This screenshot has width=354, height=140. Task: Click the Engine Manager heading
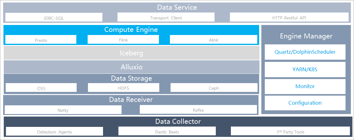306,36
